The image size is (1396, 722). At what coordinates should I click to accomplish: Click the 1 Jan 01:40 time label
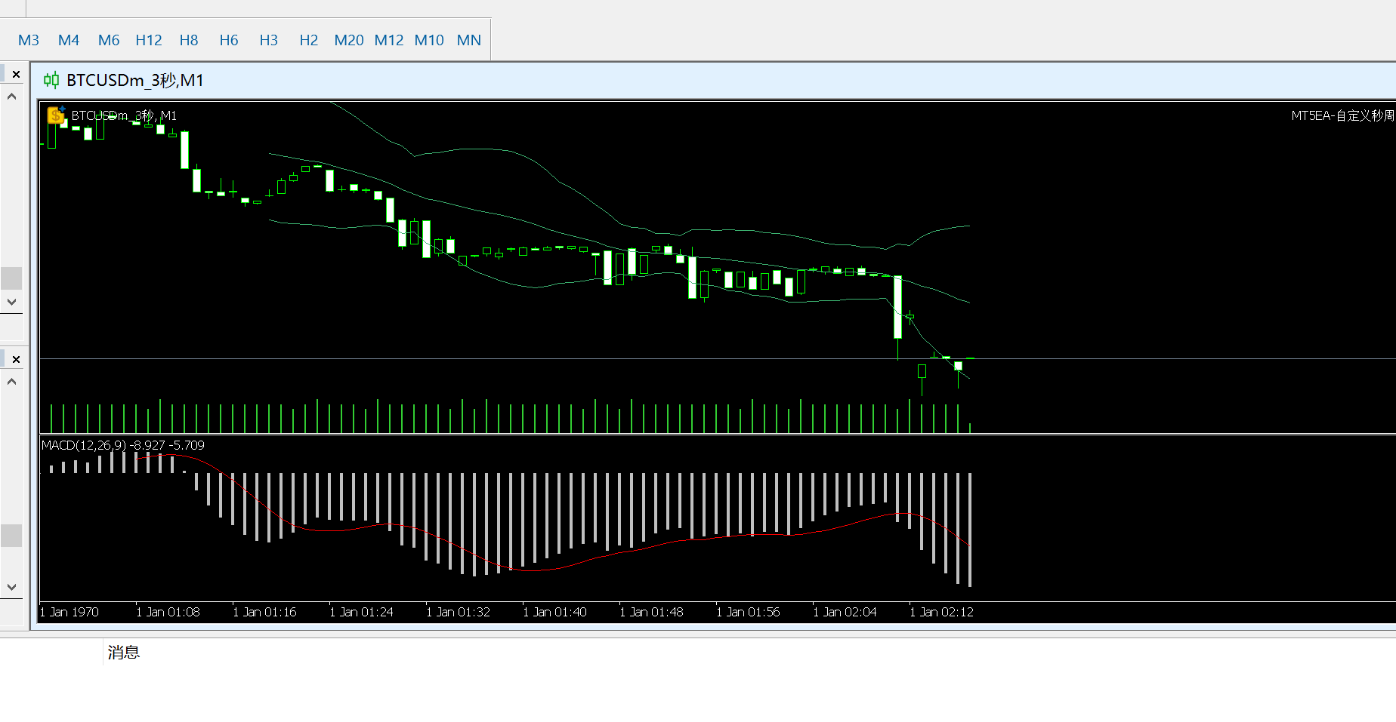[555, 612]
